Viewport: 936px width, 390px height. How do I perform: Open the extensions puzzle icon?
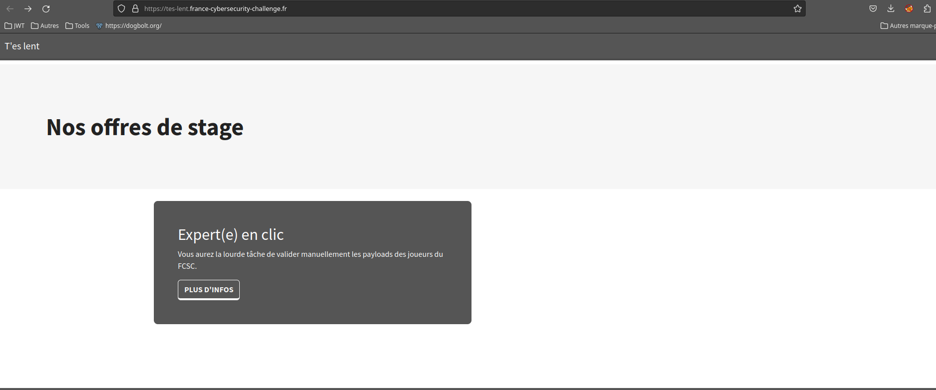coord(927,8)
